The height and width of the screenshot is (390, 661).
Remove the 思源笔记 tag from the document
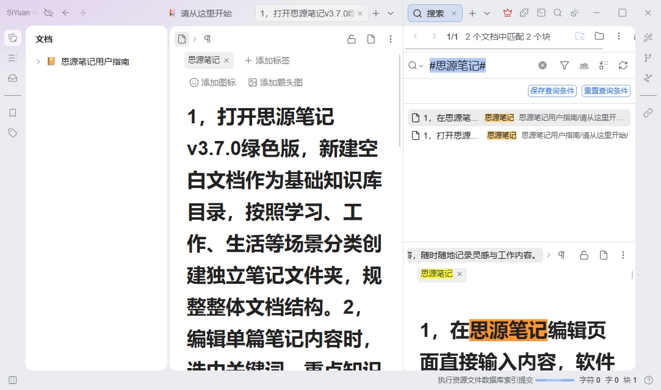coord(226,60)
